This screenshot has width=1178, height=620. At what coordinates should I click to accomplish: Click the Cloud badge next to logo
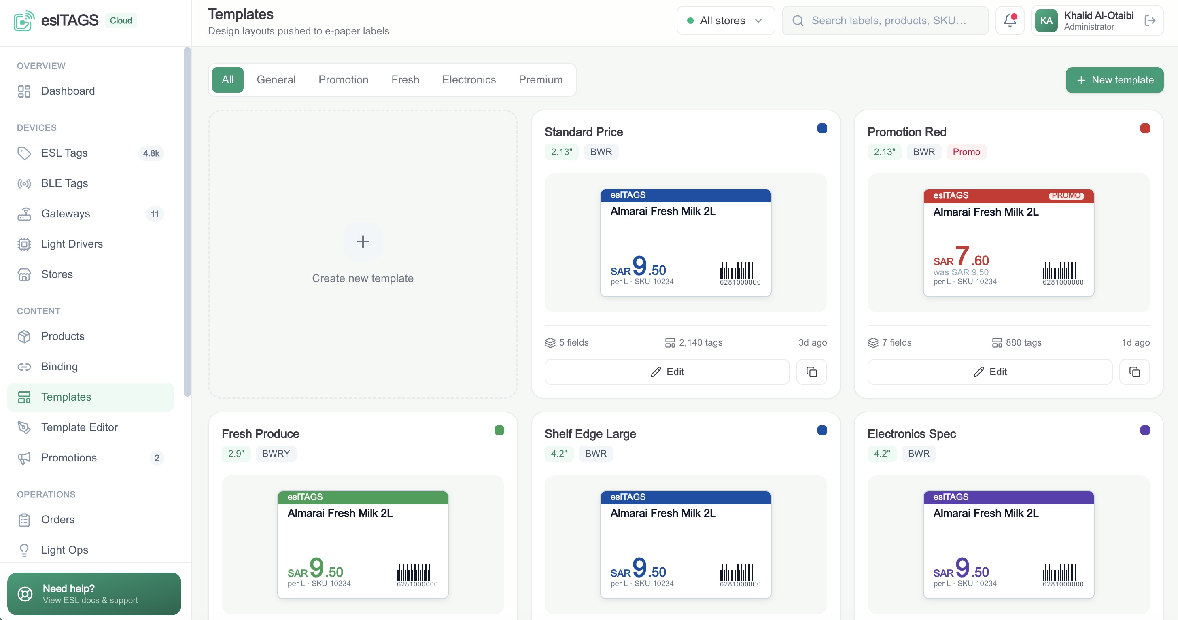(x=121, y=21)
